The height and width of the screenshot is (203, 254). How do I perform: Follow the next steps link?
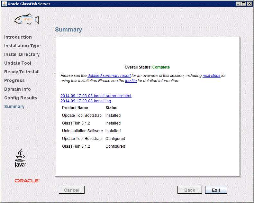pos(211,76)
